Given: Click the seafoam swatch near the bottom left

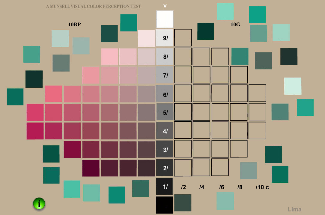Looking at the screenshot, I should pos(72,189).
